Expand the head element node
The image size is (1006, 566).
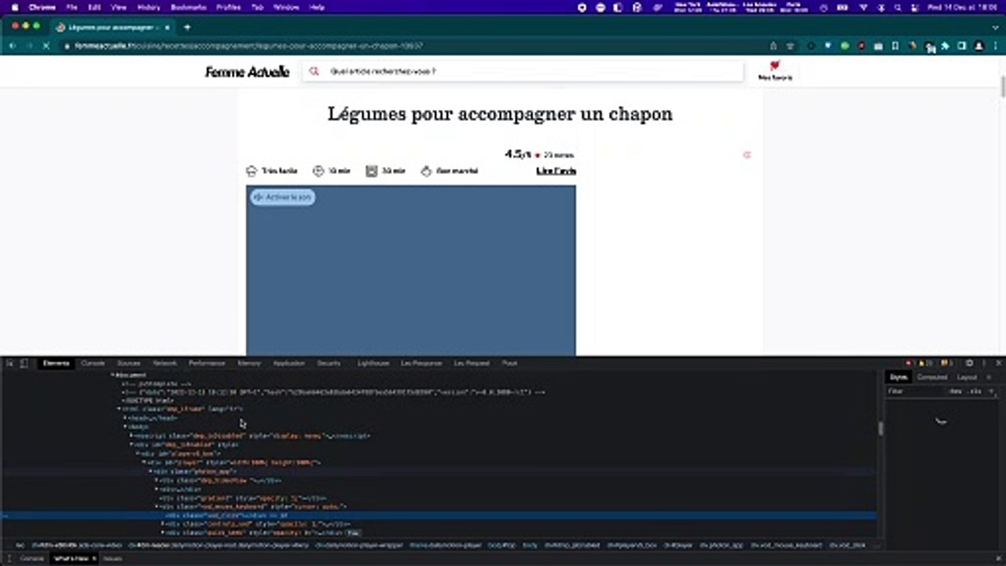(x=126, y=417)
